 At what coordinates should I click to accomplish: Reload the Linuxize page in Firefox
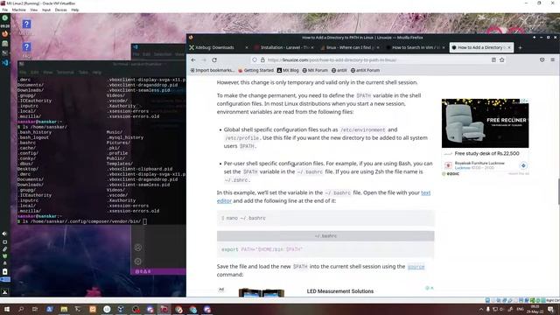pos(214,60)
